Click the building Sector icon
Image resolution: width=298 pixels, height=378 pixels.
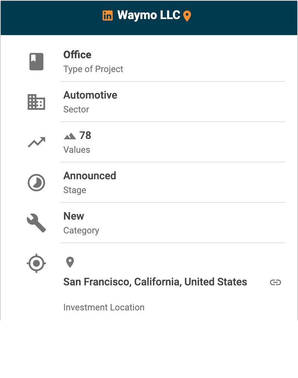click(x=36, y=102)
